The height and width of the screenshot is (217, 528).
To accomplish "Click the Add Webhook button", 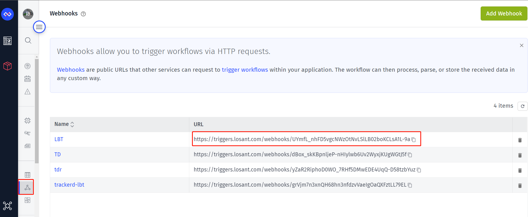I will [504, 13].
